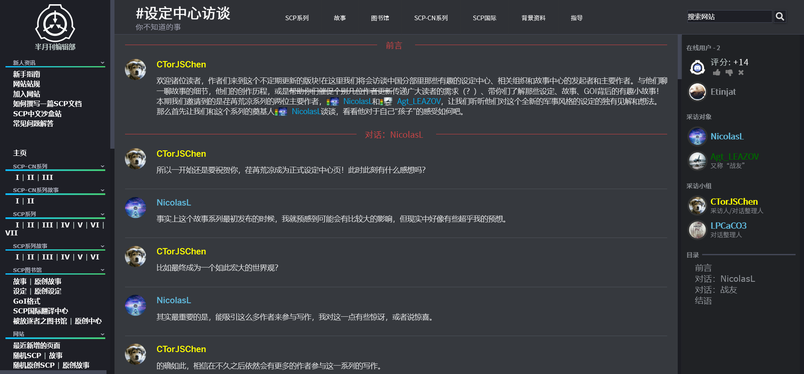The height and width of the screenshot is (374, 804).
Task: Open the first online user's avatar
Action: pos(698,67)
